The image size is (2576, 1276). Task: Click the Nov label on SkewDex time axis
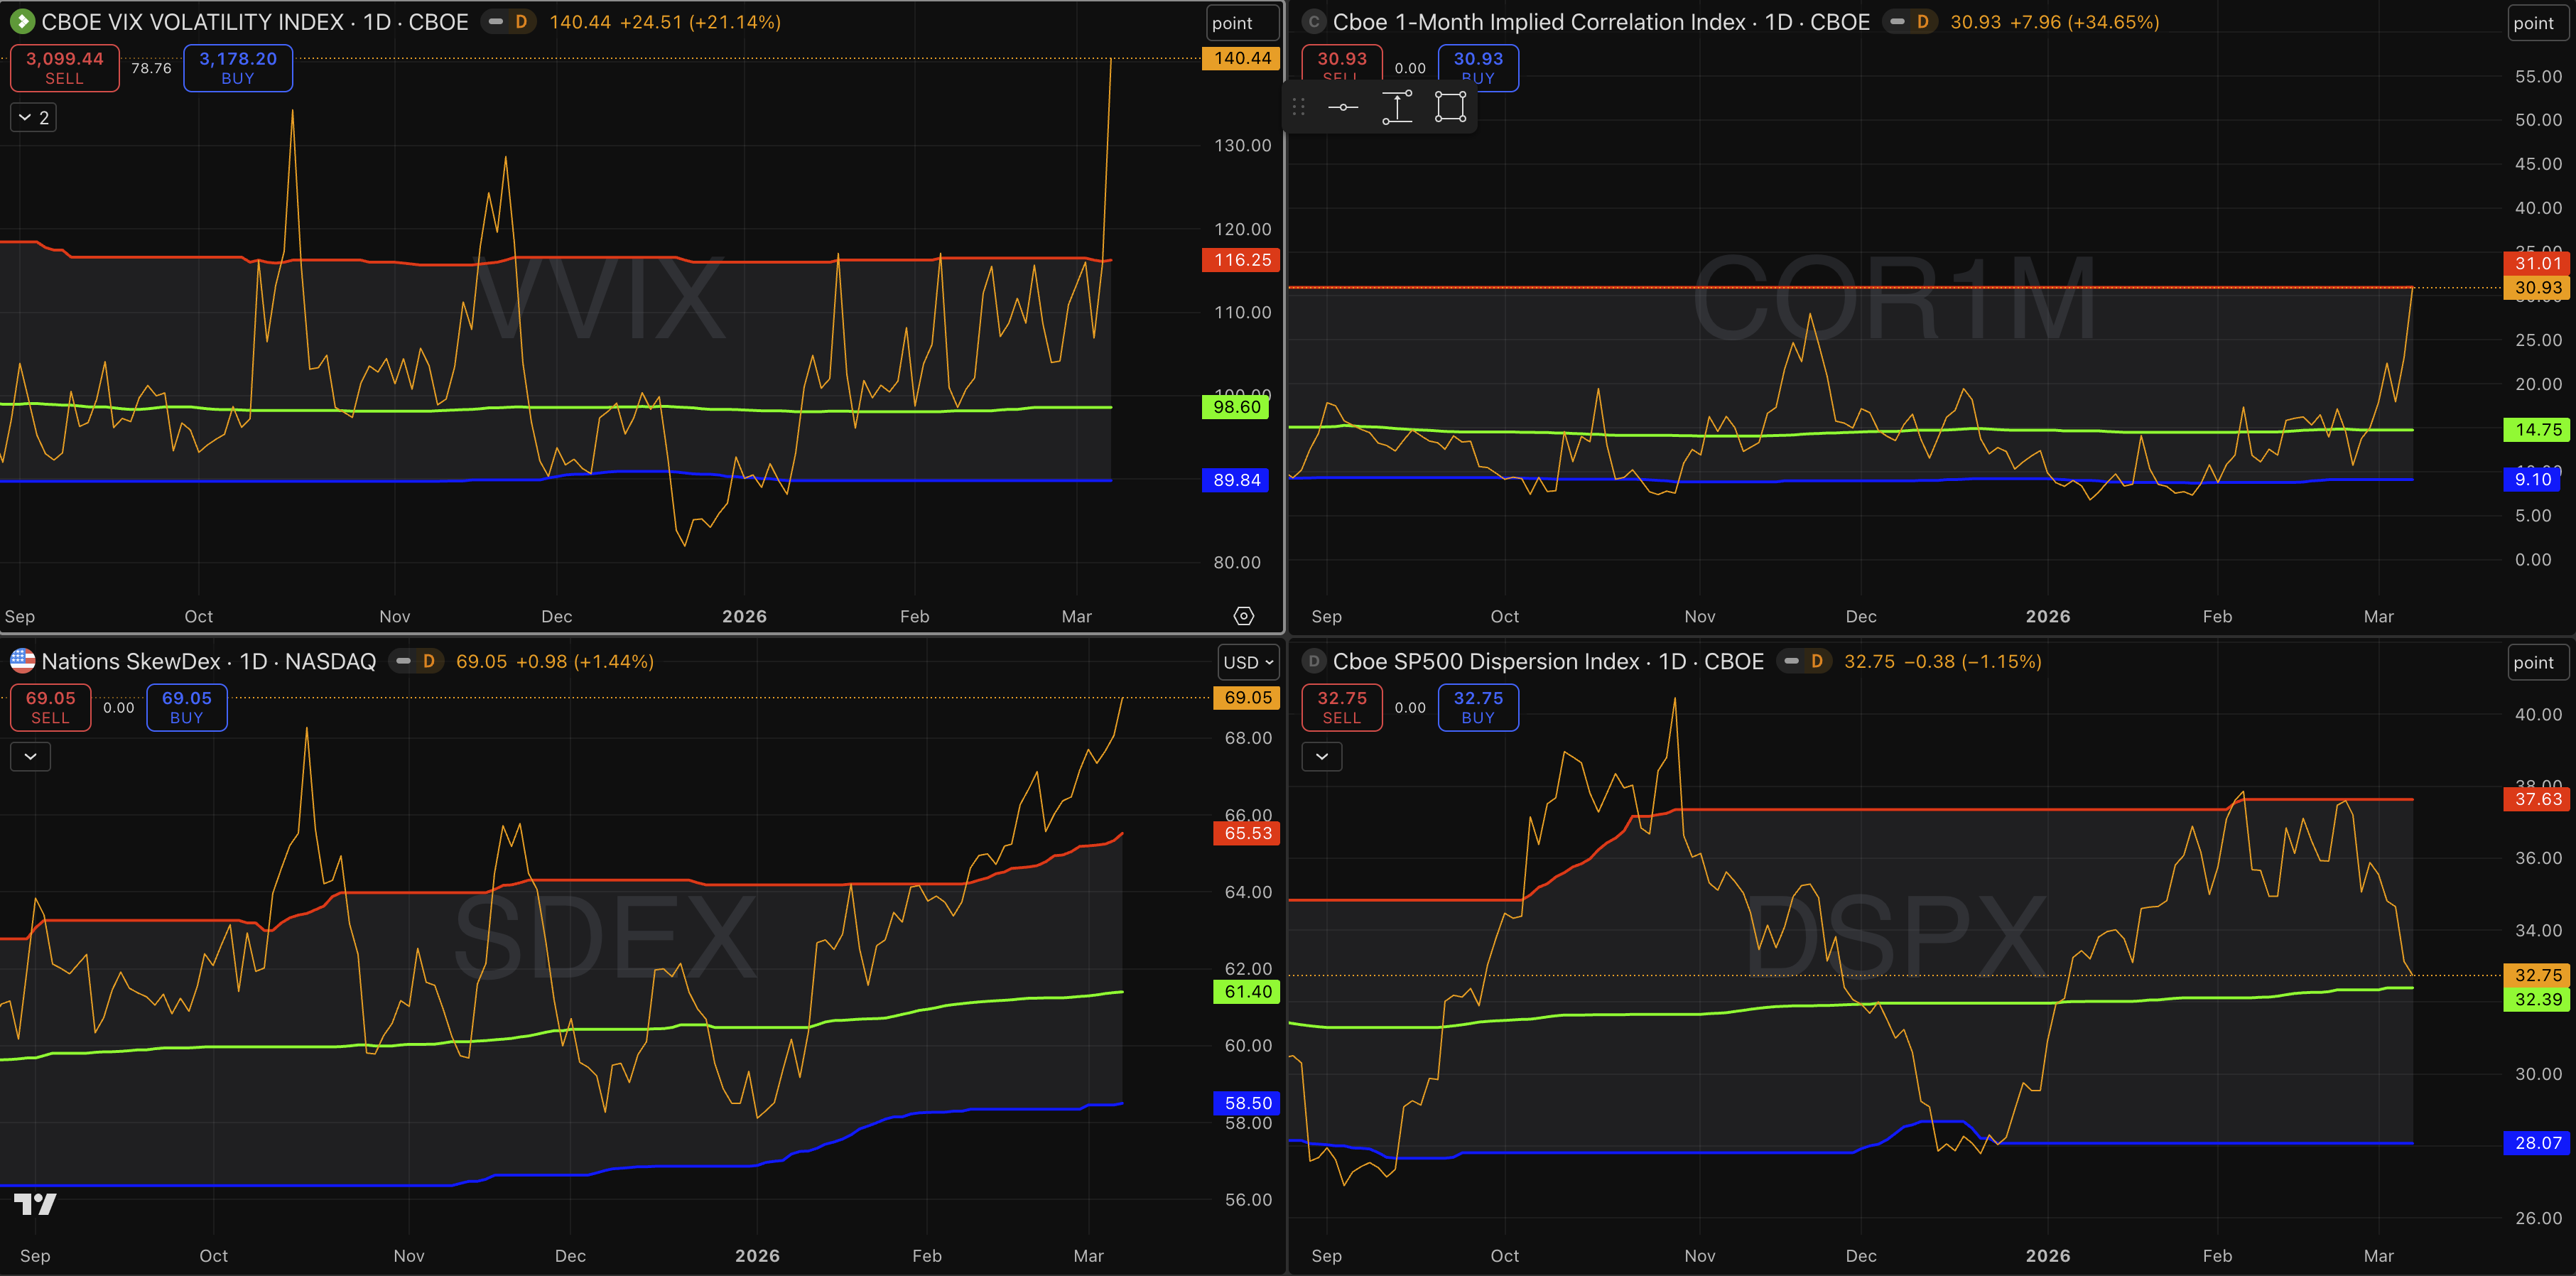pyautogui.click(x=408, y=1255)
